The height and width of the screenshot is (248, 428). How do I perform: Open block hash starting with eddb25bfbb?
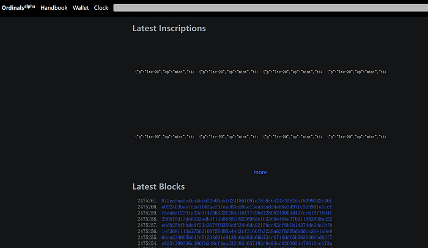pyautogui.click(x=247, y=225)
